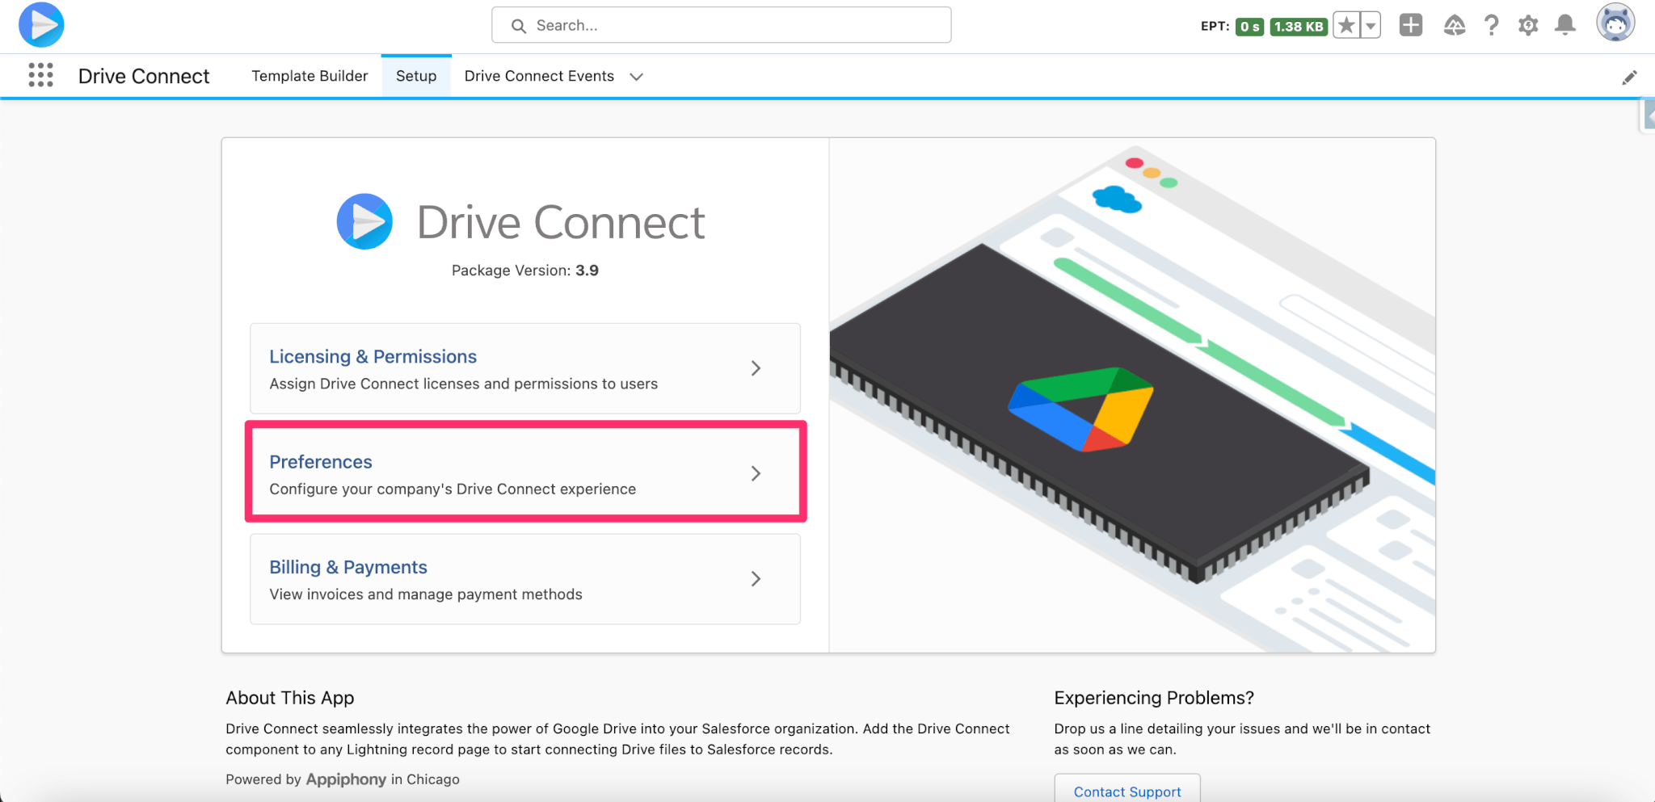The height and width of the screenshot is (802, 1655).
Task: Click the edit navigation pencil icon
Action: (x=1629, y=77)
